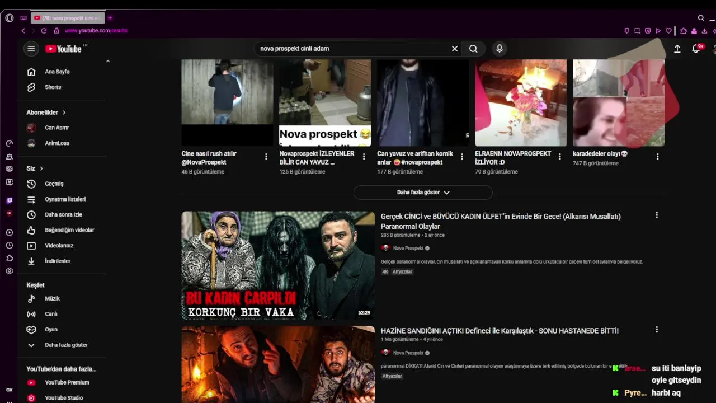Expand the Siz section chevron
The height and width of the screenshot is (403, 716).
(41, 168)
